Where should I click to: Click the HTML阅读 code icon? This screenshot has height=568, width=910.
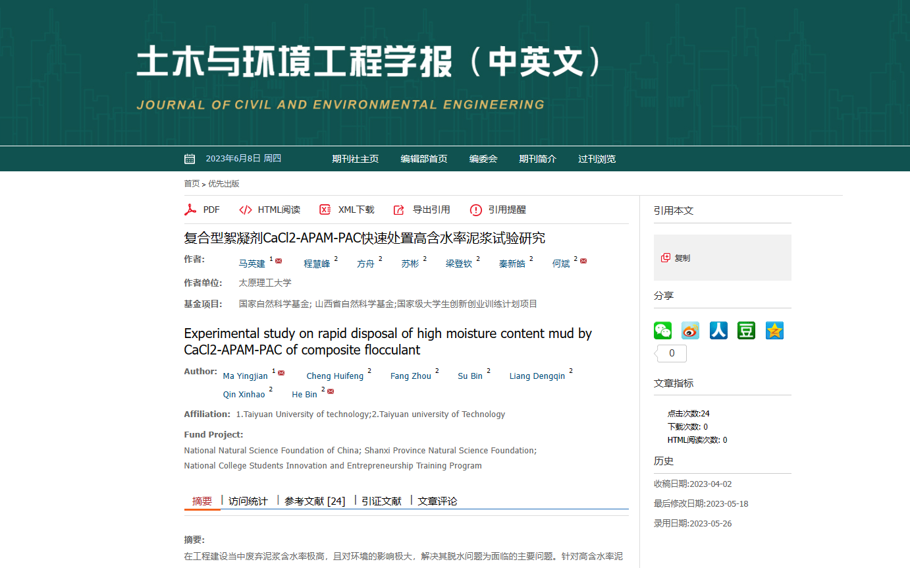[246, 210]
